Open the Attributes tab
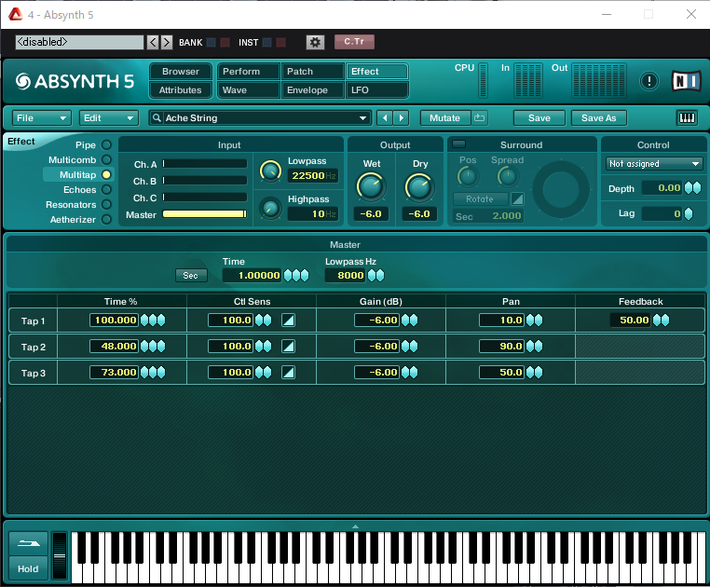The image size is (710, 587). 180,89
